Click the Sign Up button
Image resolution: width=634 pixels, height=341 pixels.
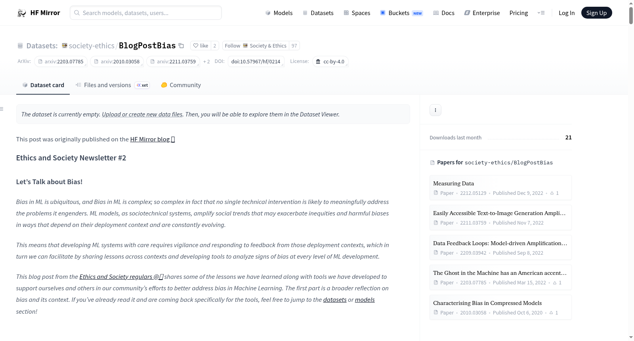(596, 13)
